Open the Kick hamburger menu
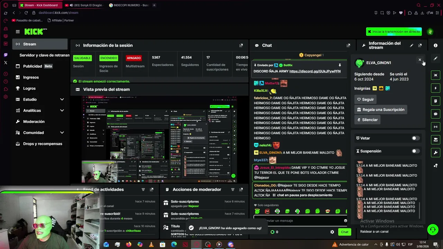The image size is (443, 249). 18,31
